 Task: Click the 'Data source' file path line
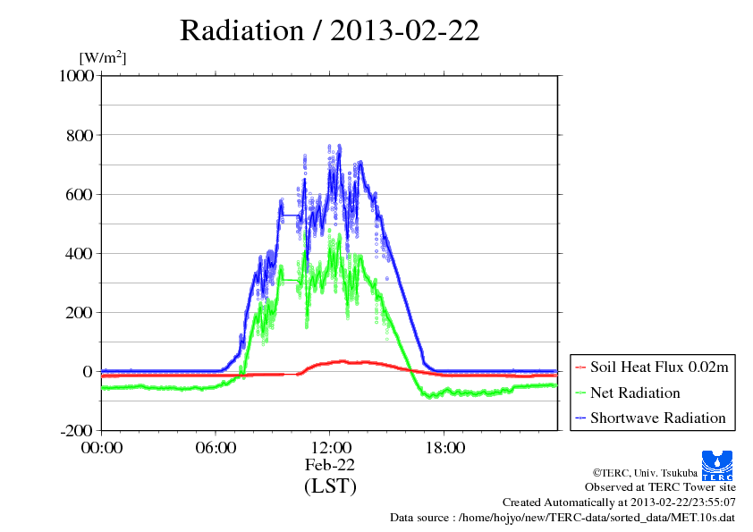click(563, 518)
